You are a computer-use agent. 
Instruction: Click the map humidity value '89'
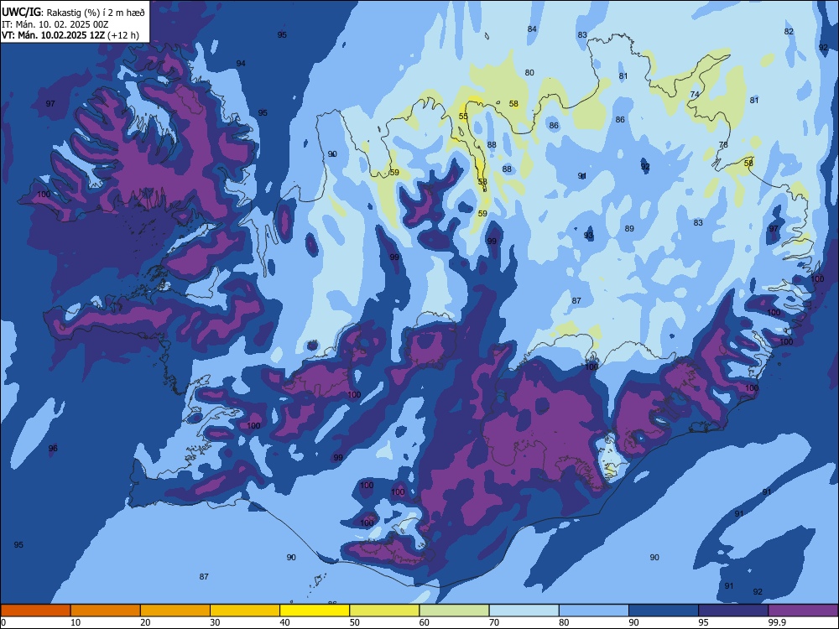click(629, 228)
